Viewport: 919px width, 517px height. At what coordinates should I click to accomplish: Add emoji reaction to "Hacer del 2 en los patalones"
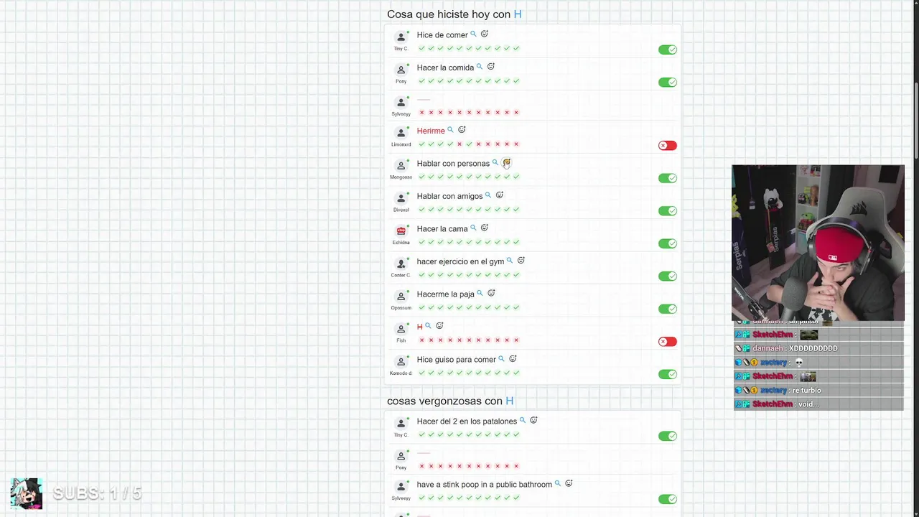pos(533,421)
